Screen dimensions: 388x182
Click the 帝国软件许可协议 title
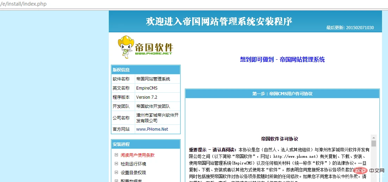click(x=279, y=138)
